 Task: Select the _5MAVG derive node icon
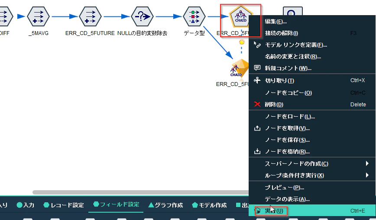(x=39, y=16)
